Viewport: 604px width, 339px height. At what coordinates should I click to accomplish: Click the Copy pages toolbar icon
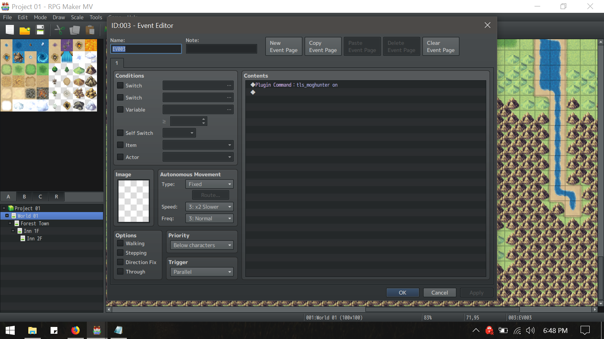(x=75, y=30)
